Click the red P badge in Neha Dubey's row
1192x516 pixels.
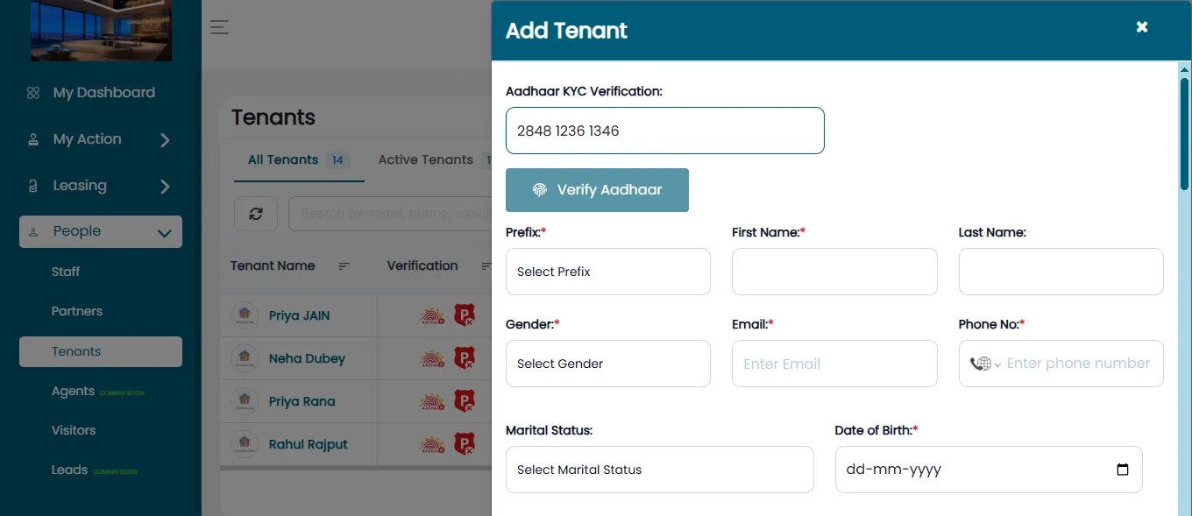coord(464,358)
